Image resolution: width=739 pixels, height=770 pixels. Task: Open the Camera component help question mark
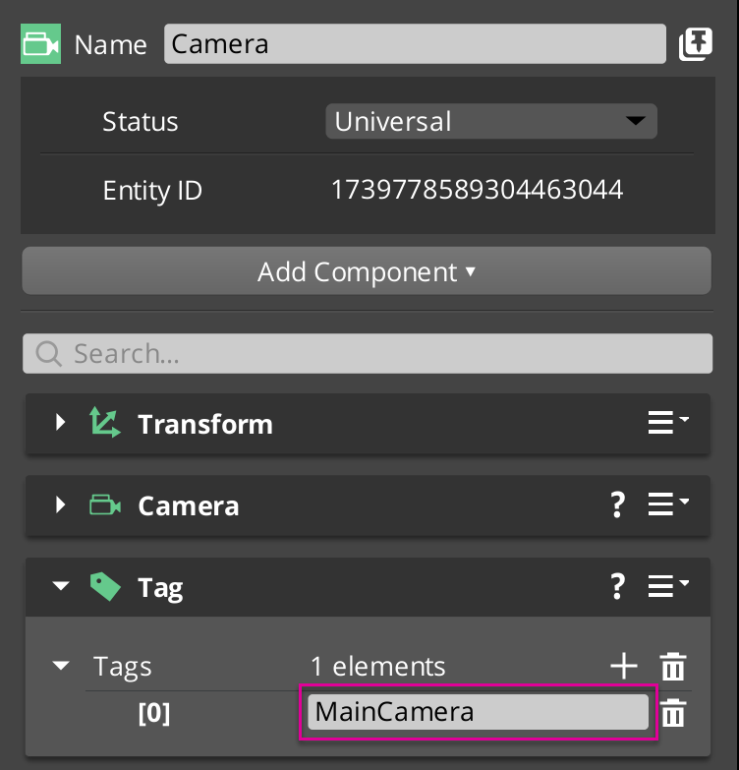(x=617, y=505)
